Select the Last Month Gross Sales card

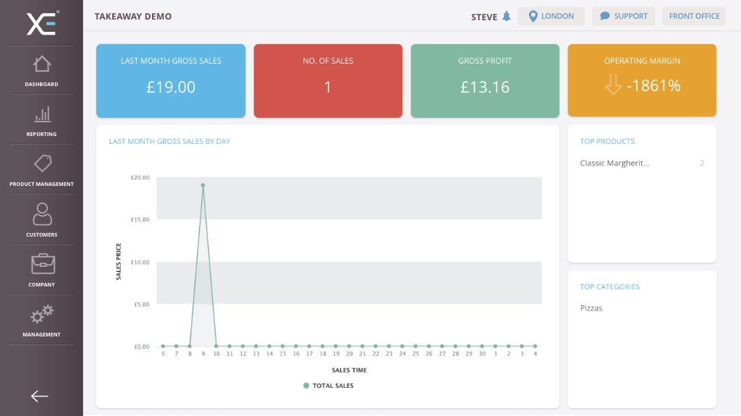point(171,80)
